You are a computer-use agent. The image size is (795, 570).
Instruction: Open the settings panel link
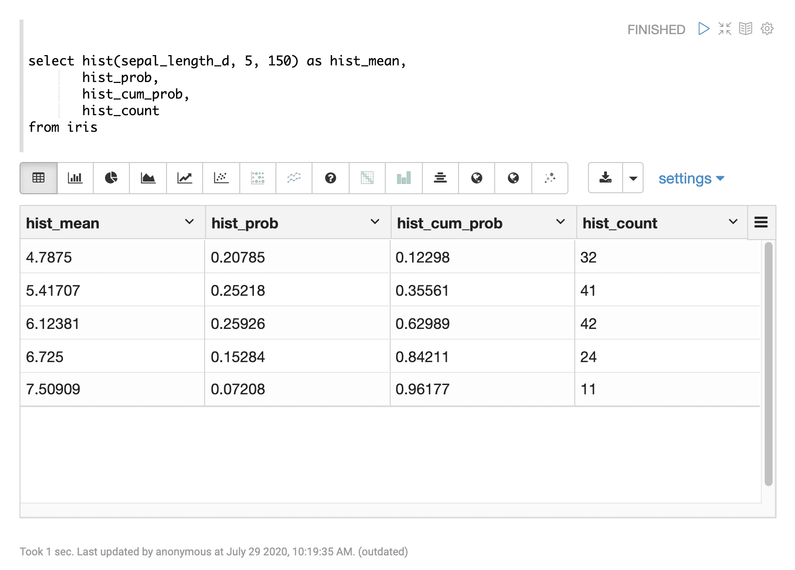coord(690,178)
